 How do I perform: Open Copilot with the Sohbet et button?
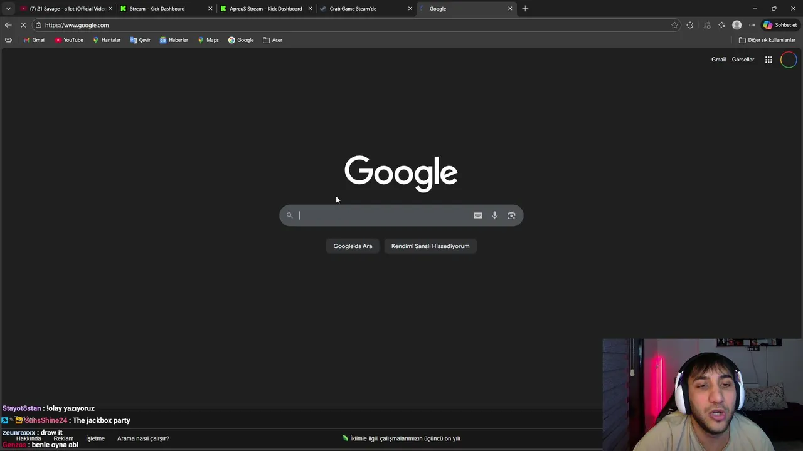tap(780, 25)
